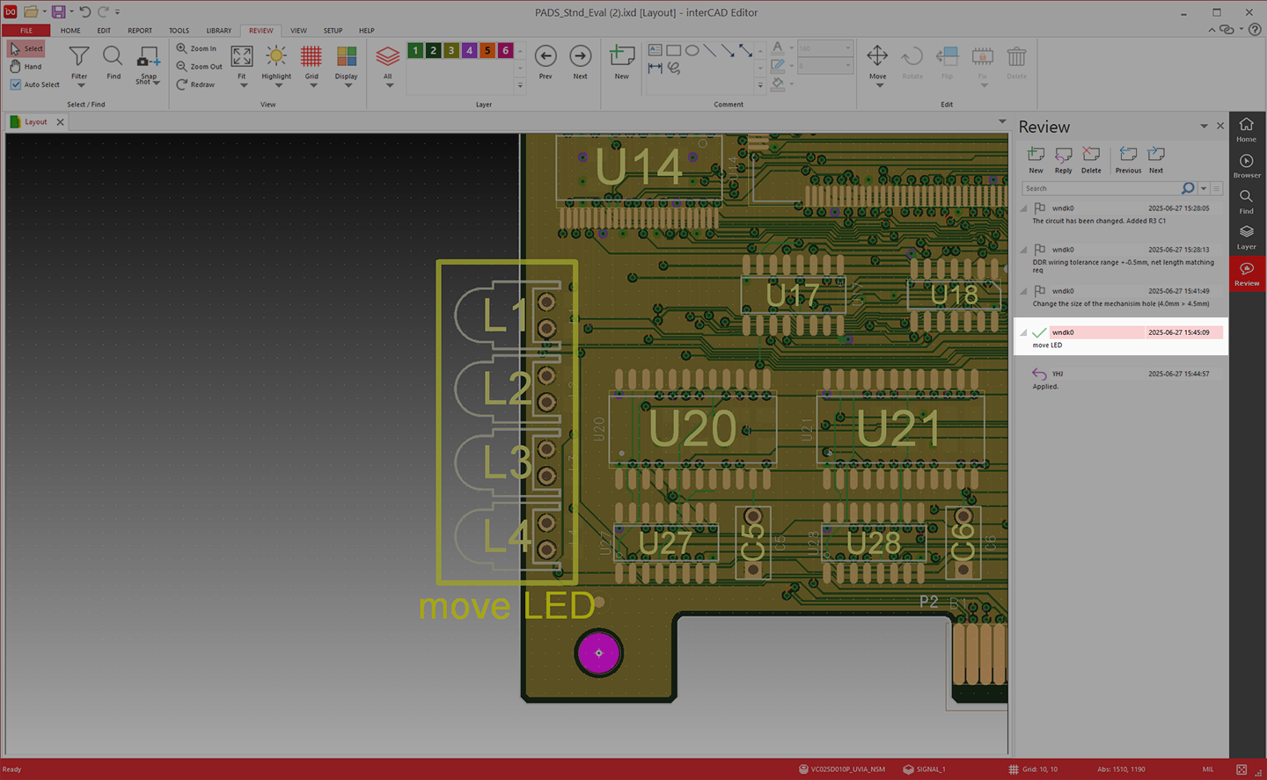Open the Review search options dropdown arrow
Image resolution: width=1267 pixels, height=780 pixels.
(1204, 188)
